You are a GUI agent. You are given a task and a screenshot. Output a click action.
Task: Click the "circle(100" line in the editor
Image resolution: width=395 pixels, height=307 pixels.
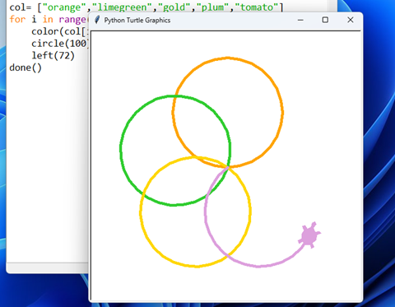pos(59,44)
